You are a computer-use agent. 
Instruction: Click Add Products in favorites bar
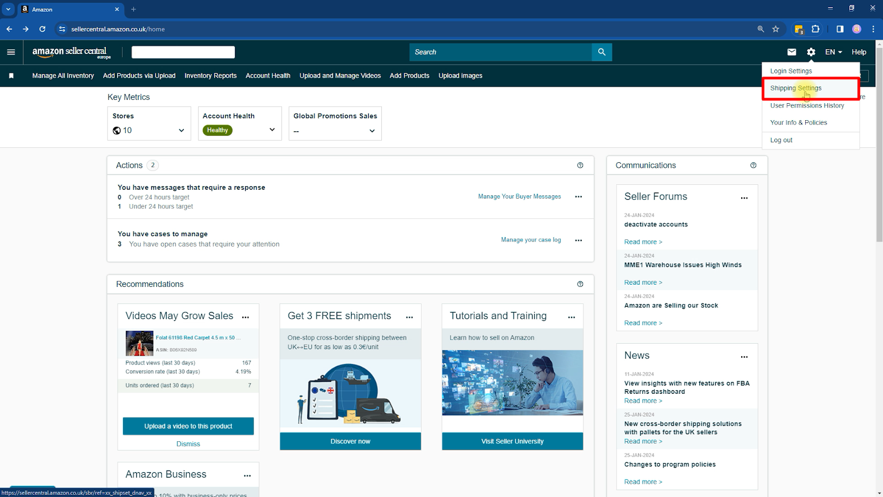(x=409, y=76)
